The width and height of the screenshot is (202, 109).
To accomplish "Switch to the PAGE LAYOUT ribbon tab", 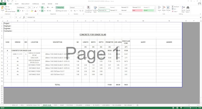I will click(25, 4).
